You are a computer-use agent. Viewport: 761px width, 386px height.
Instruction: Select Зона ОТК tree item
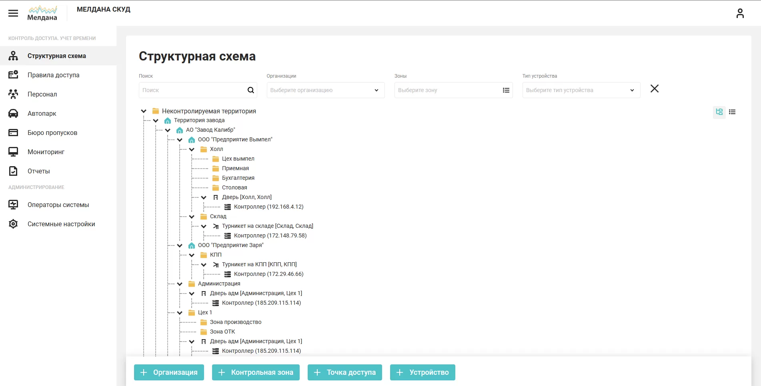click(222, 332)
